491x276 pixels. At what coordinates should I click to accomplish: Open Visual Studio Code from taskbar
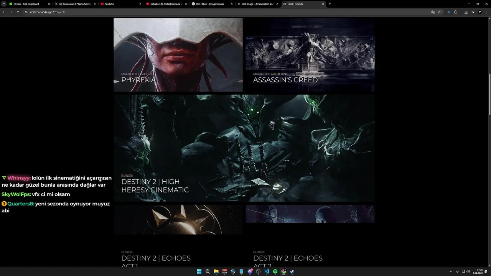tap(267, 271)
